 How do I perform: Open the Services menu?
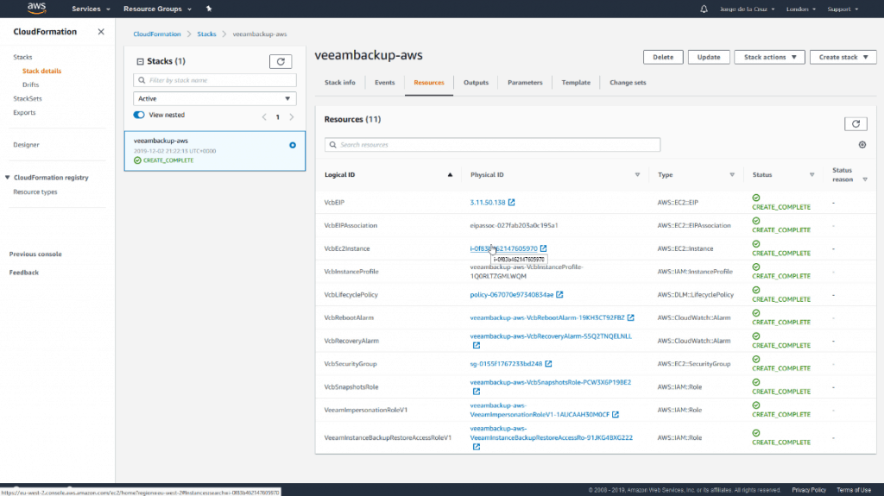(91, 9)
